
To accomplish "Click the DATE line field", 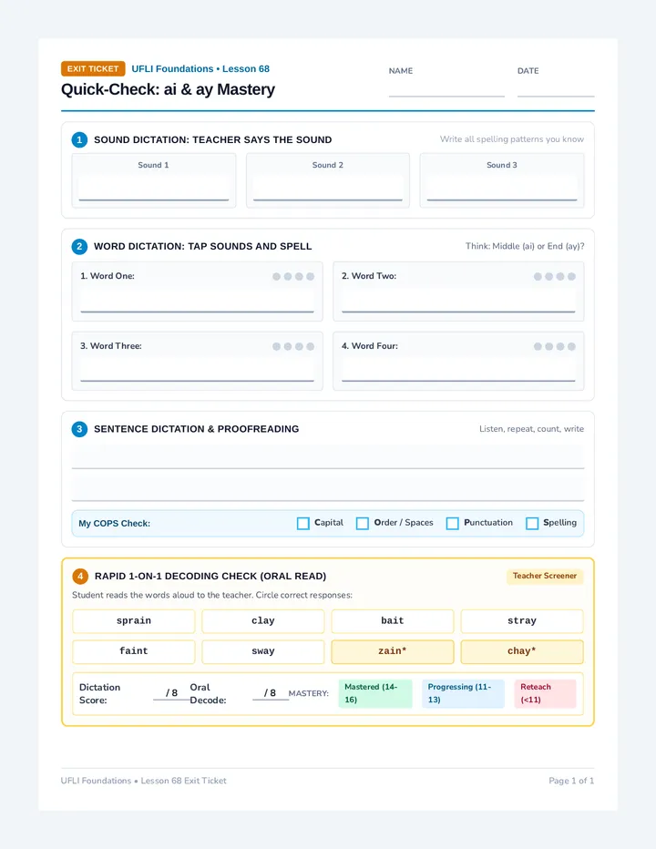I will (556, 88).
